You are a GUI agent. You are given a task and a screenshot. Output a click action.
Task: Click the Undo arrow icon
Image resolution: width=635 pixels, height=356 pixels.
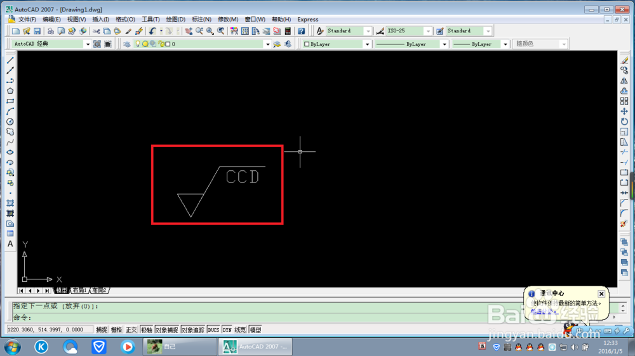pyautogui.click(x=152, y=31)
